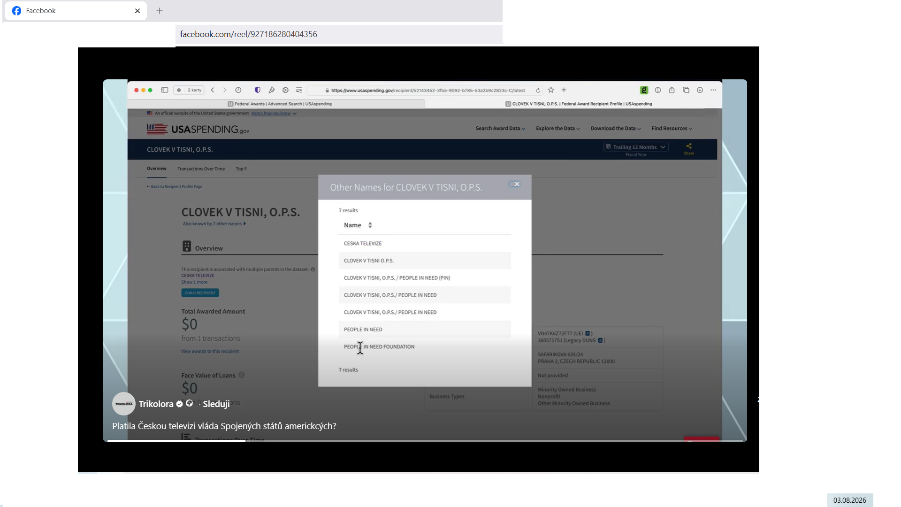Click the usaspending.gov URL field

(425, 90)
